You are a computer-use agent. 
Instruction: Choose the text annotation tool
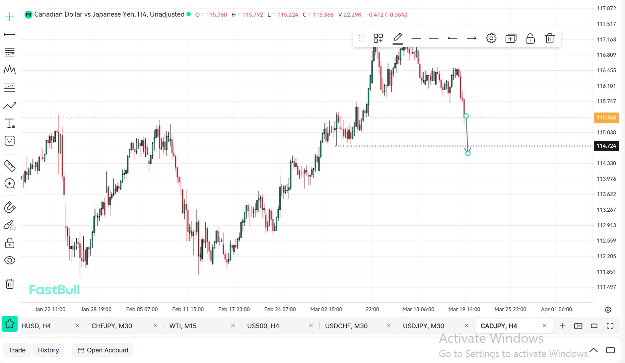pos(10,123)
